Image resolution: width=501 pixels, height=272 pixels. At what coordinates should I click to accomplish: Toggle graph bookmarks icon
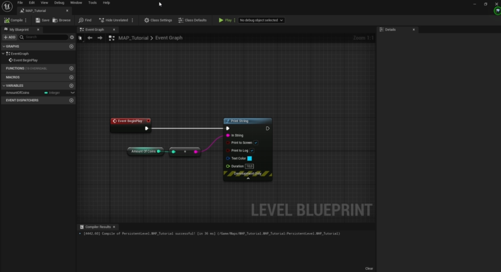pos(80,38)
